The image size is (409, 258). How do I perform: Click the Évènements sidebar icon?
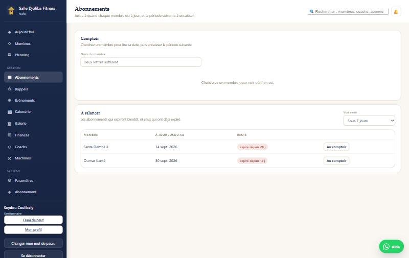[x=10, y=100]
